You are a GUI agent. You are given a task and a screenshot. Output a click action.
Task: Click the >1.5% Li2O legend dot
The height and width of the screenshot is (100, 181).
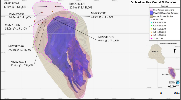click(x=151, y=38)
